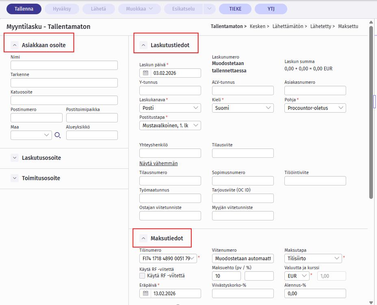Enable the Käytä RF-viitettä checkbox
Image resolution: width=377 pixels, height=305 pixels.
142,276
